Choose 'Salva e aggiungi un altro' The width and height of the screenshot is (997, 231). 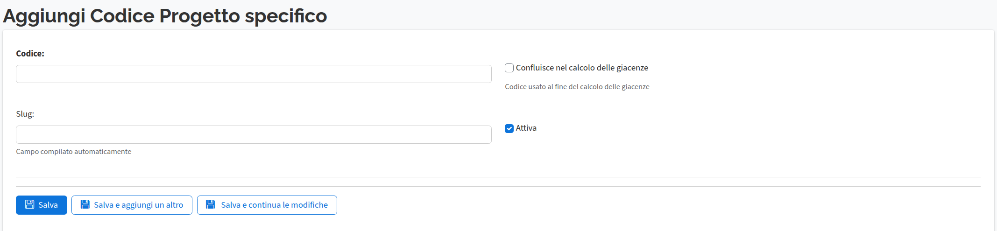(x=138, y=205)
